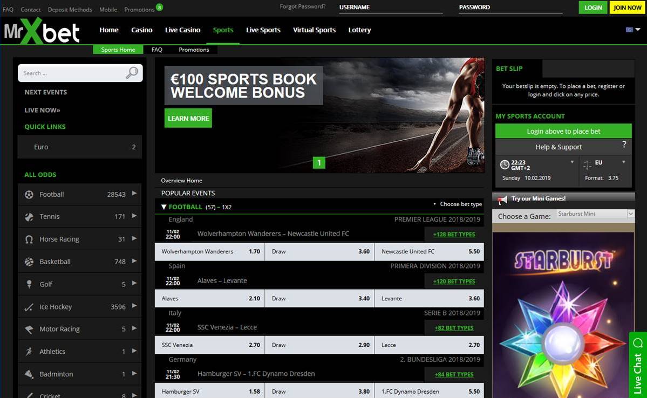
Task: Click the odds format scale icon
Action: tap(587, 165)
